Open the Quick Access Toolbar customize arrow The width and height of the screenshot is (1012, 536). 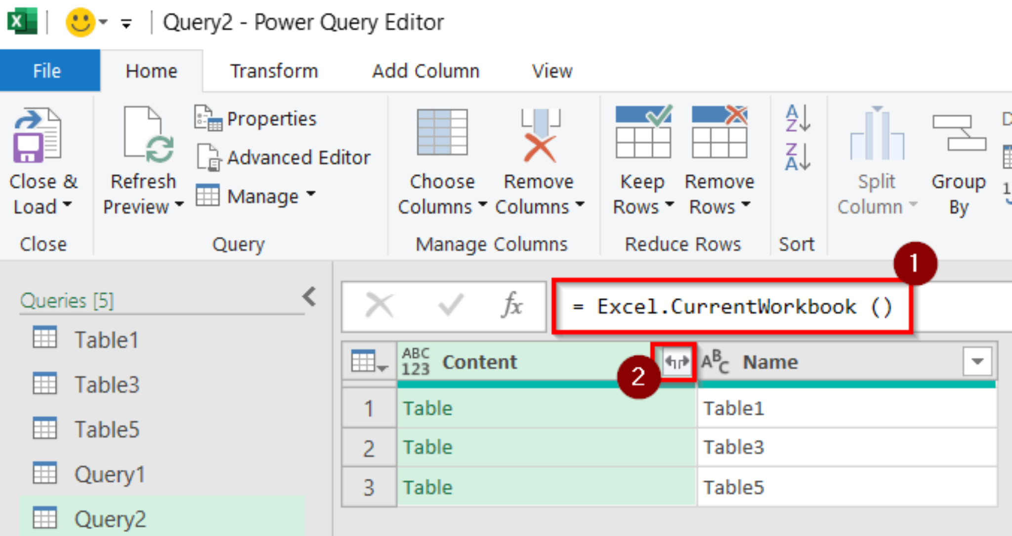(126, 23)
